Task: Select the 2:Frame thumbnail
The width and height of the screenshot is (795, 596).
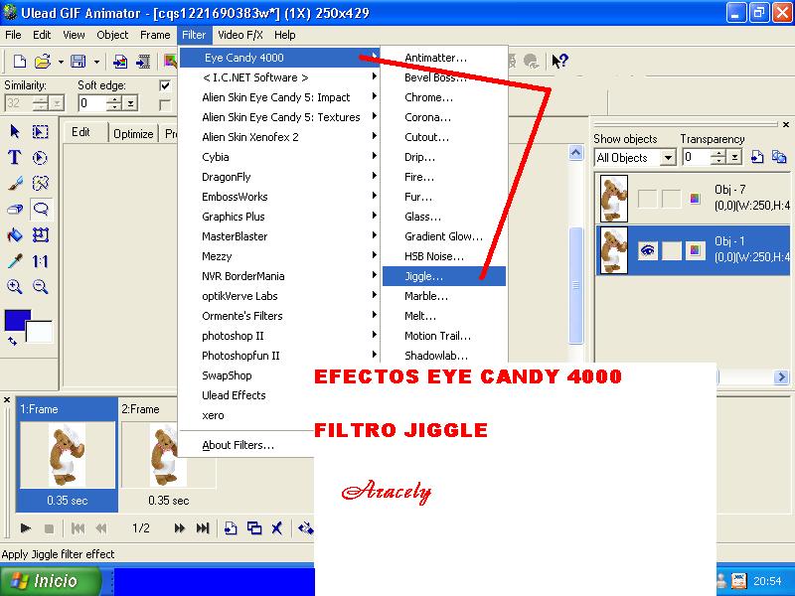Action: (168, 454)
